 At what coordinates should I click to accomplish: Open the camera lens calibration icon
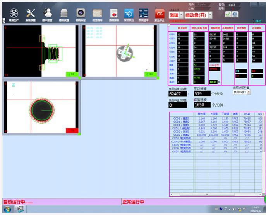(81, 13)
